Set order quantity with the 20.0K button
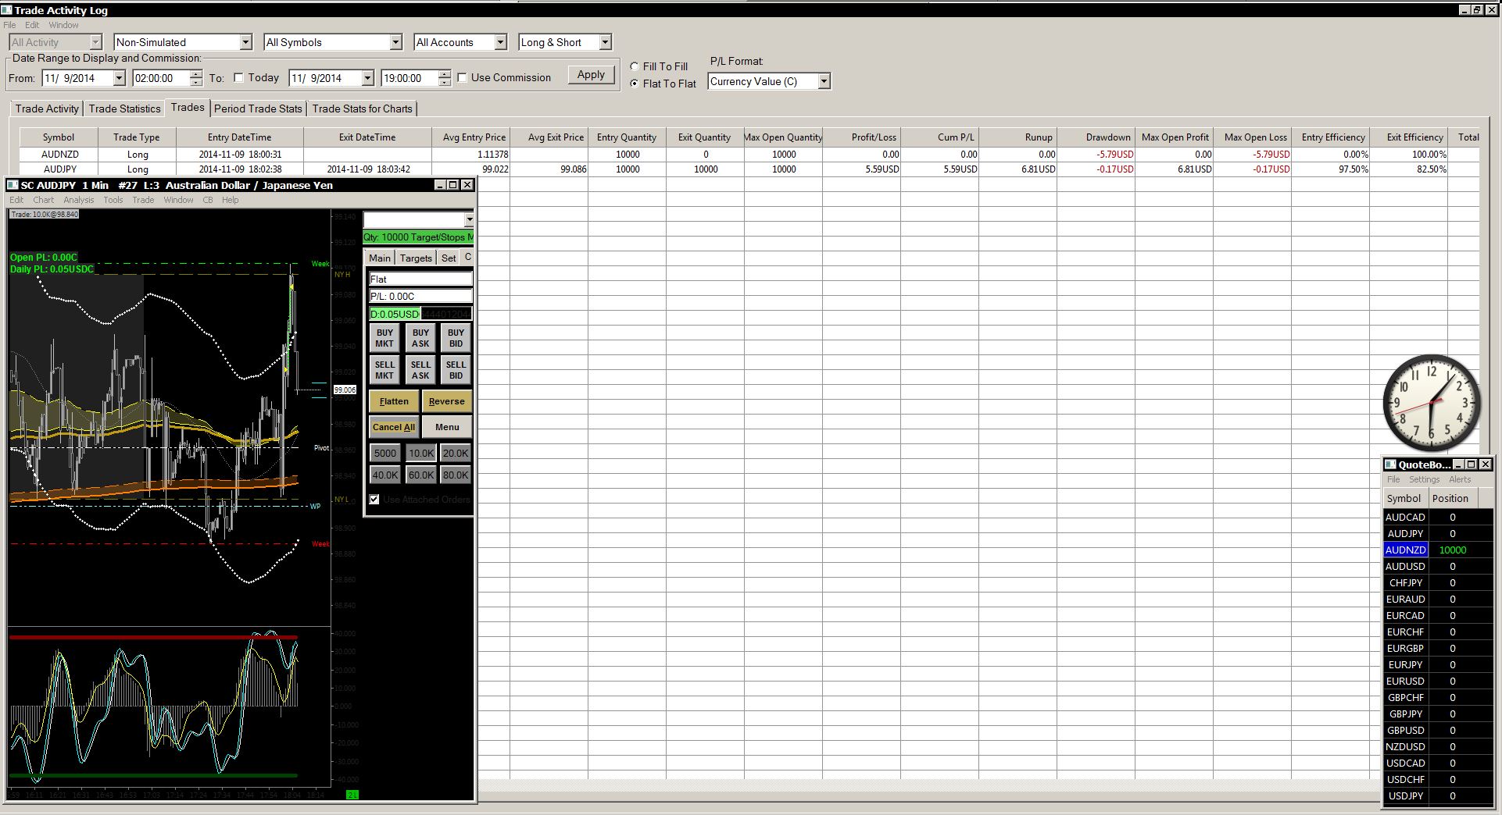Image resolution: width=1502 pixels, height=815 pixels. tap(456, 453)
